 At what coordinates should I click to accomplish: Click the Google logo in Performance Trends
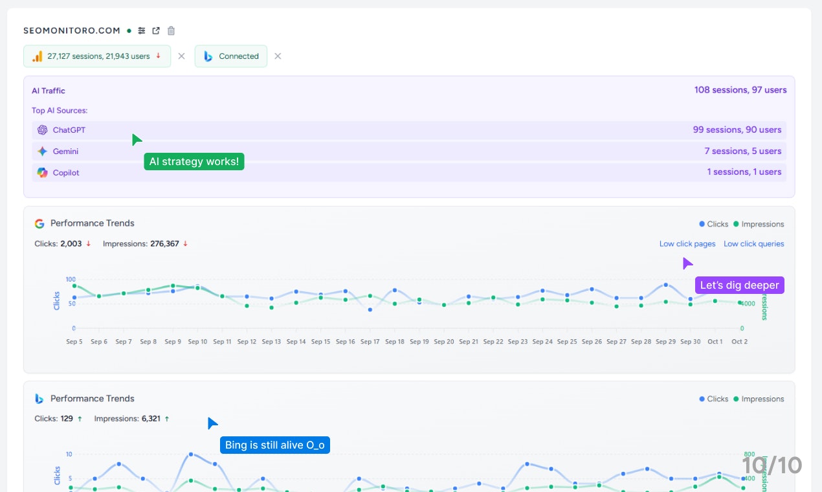click(39, 223)
